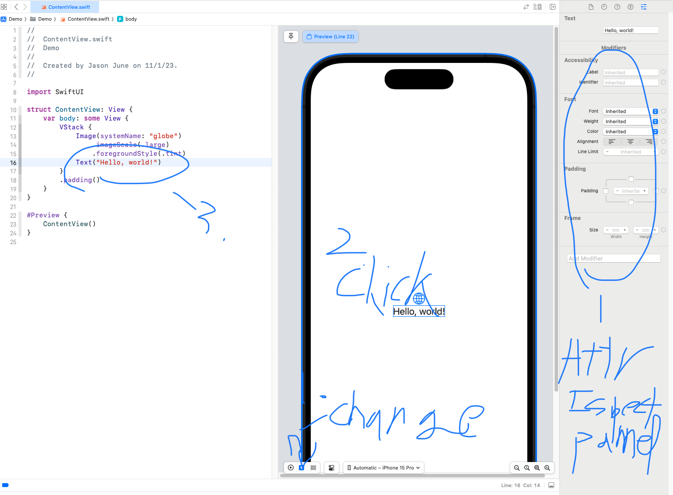Select the ContentView.swift tab
The image size is (673, 495).
[x=65, y=7]
